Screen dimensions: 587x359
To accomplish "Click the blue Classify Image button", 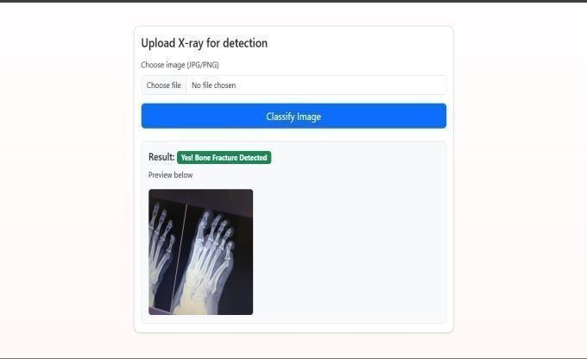I will (293, 116).
